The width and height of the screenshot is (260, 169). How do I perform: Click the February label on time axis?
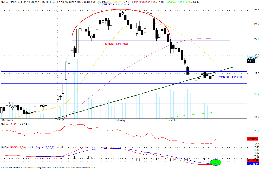pyautogui.click(x=120, y=120)
